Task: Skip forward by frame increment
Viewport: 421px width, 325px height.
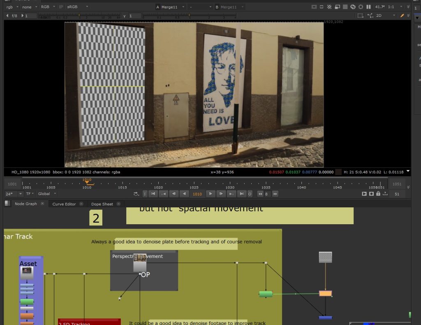Action: pos(275,194)
